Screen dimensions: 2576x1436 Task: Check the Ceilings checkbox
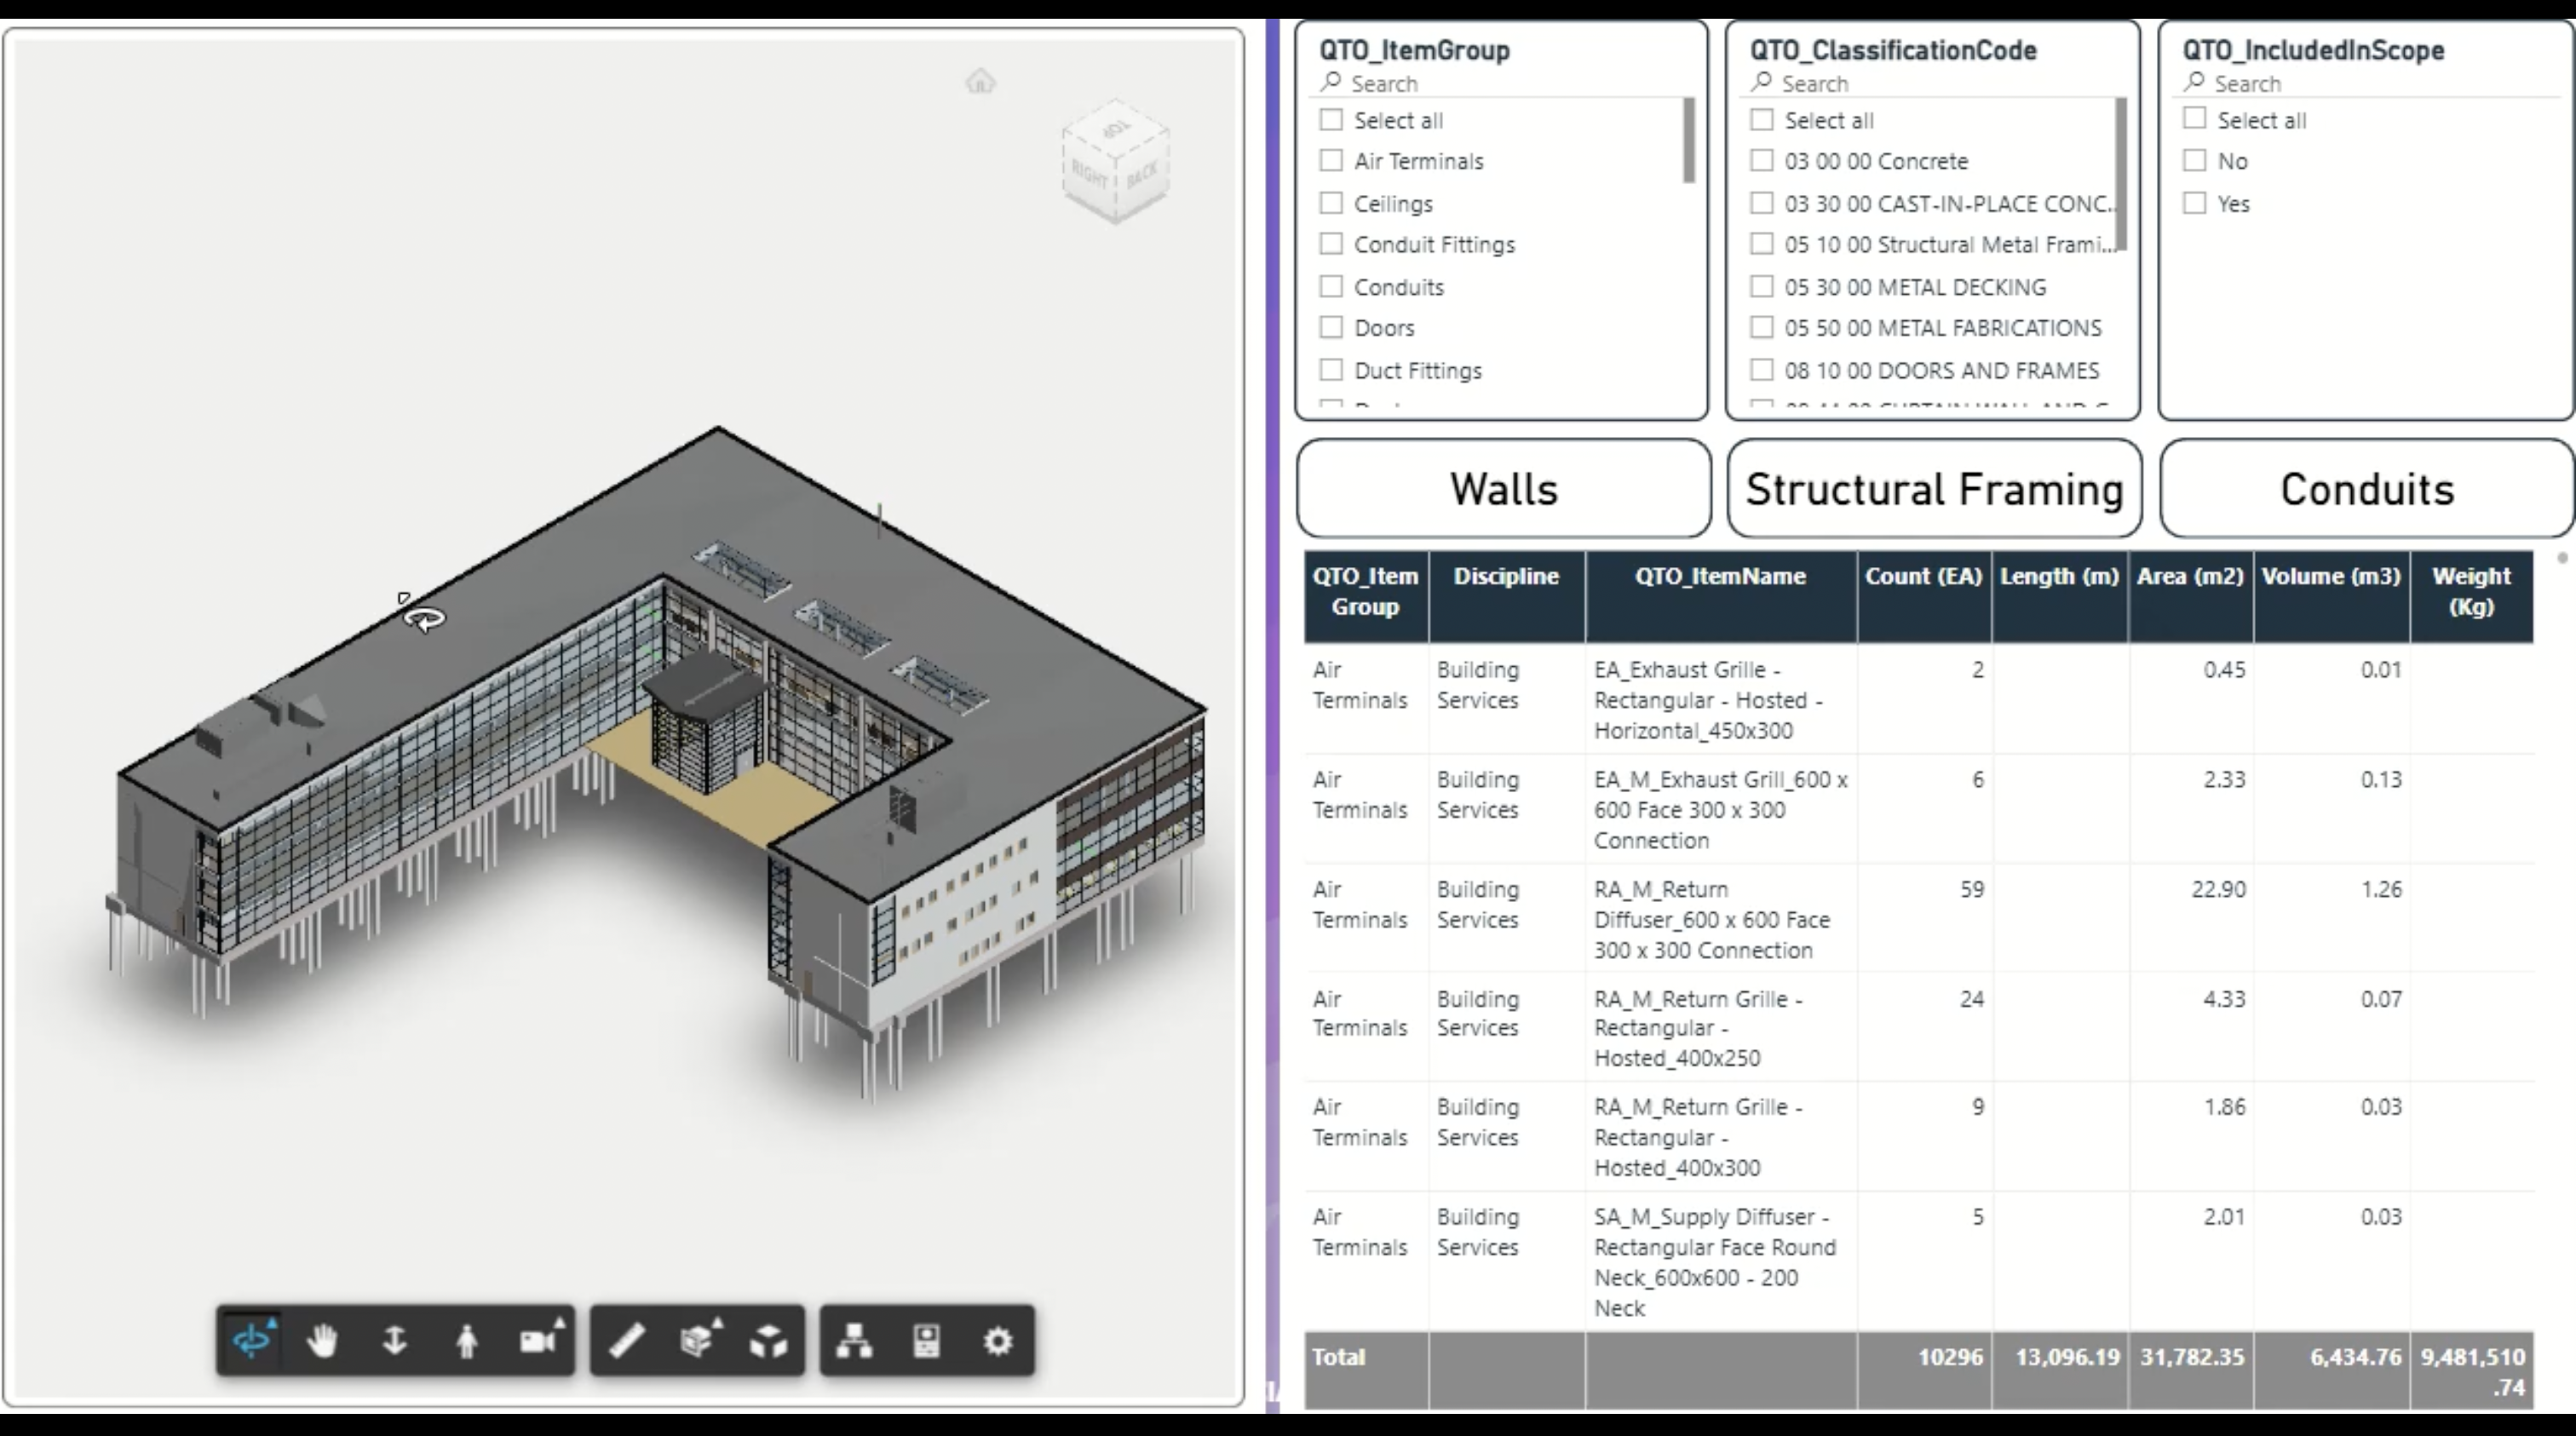[x=1331, y=203]
